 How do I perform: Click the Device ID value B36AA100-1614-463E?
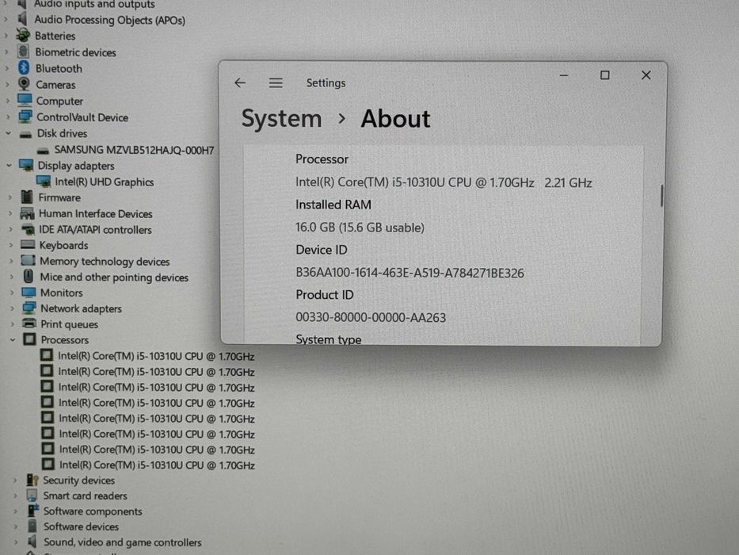[409, 273]
